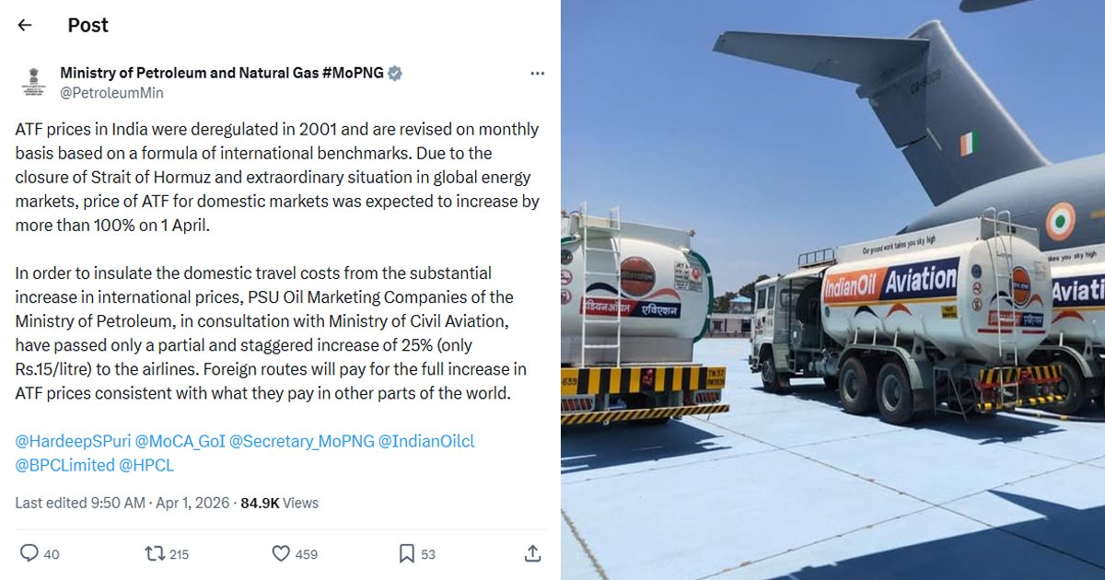Click the Ministry of Petroleum profile avatar
Image resolution: width=1105 pixels, height=580 pixels.
point(32,82)
